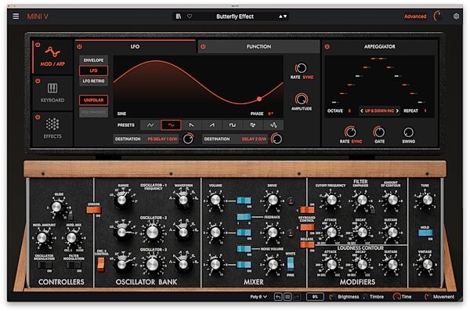
Task: Select previous arpeggiator mode with left chevron
Action: pyautogui.click(x=361, y=111)
